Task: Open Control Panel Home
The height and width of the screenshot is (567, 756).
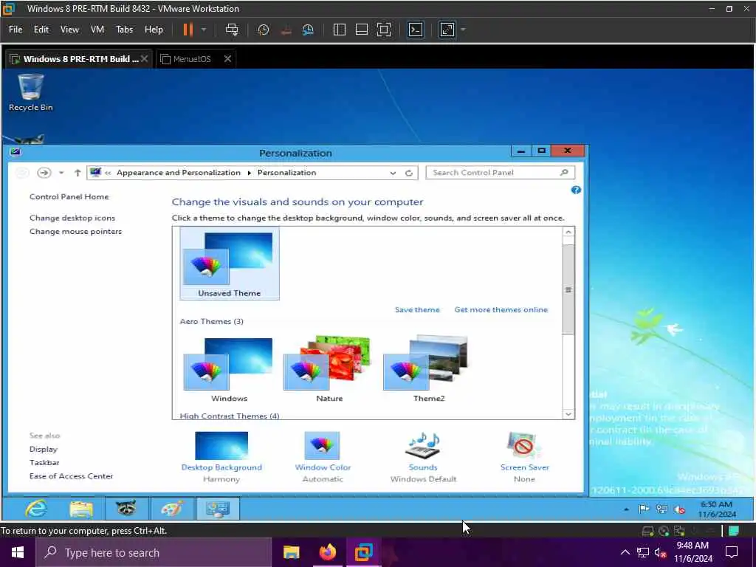Action: pos(69,196)
